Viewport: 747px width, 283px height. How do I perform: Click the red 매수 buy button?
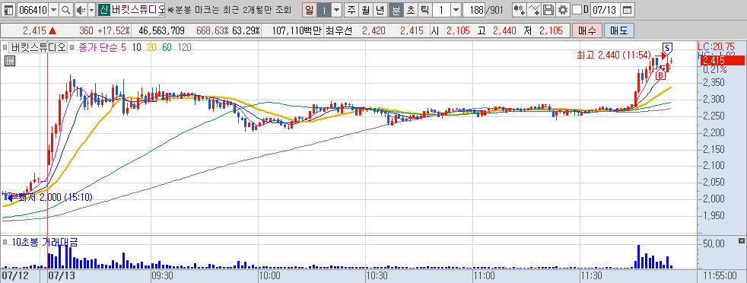pyautogui.click(x=587, y=31)
